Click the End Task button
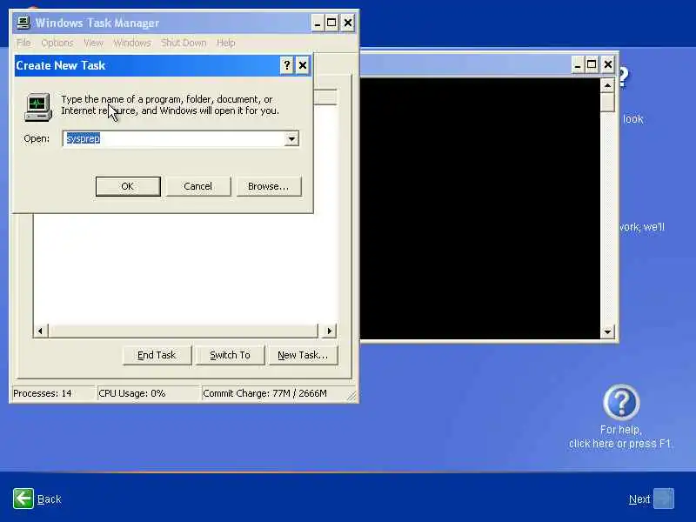This screenshot has width=696, height=522. (157, 355)
